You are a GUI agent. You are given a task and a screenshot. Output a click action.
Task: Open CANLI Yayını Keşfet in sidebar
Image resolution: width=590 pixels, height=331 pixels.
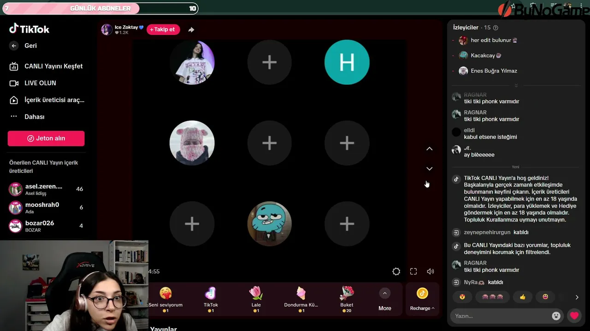[46, 66]
